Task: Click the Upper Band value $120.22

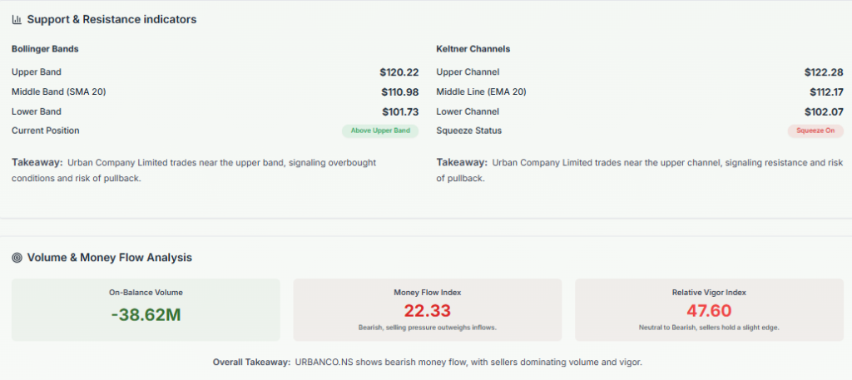Action: pos(399,72)
